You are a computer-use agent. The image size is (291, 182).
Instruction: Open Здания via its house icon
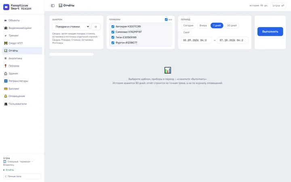point(6,73)
